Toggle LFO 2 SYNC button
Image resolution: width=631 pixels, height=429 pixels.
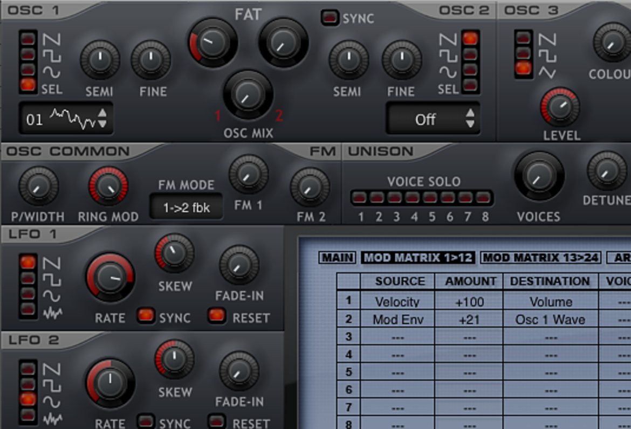146,421
